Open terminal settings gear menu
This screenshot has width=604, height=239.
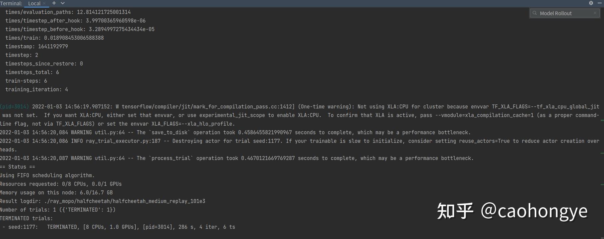click(x=591, y=3)
